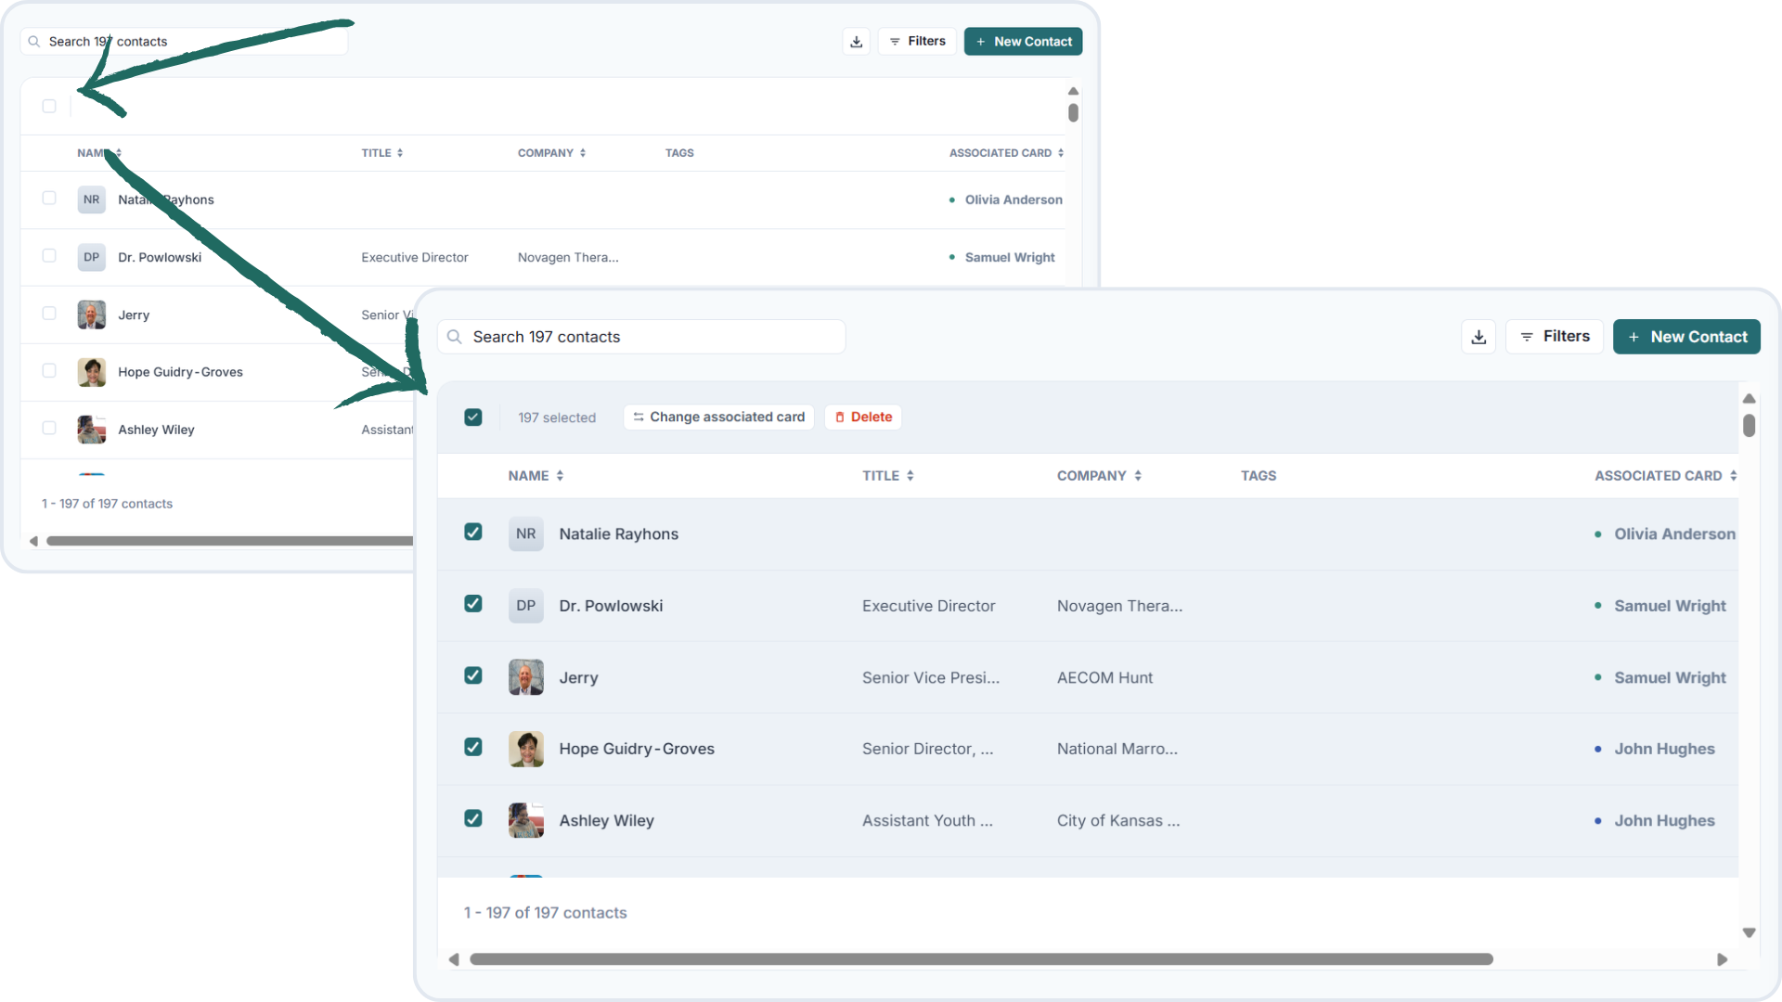This screenshot has width=1782, height=1002.
Task: Click the DP avatar in the front panel
Action: [x=526, y=606]
